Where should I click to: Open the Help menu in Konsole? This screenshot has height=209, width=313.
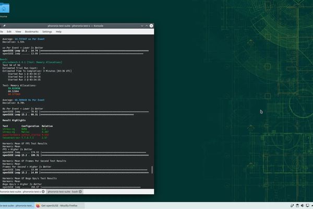click(58, 31)
